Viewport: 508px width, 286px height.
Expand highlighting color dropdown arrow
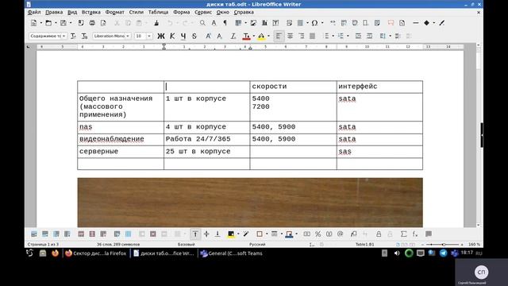click(268, 36)
